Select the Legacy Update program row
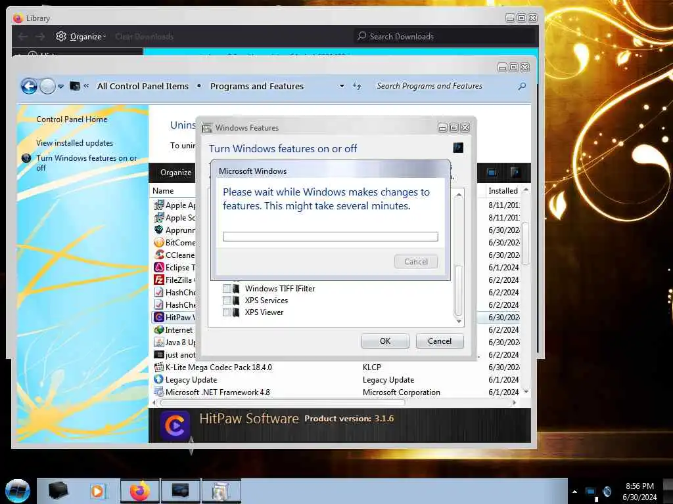The image size is (673, 504). 336,380
